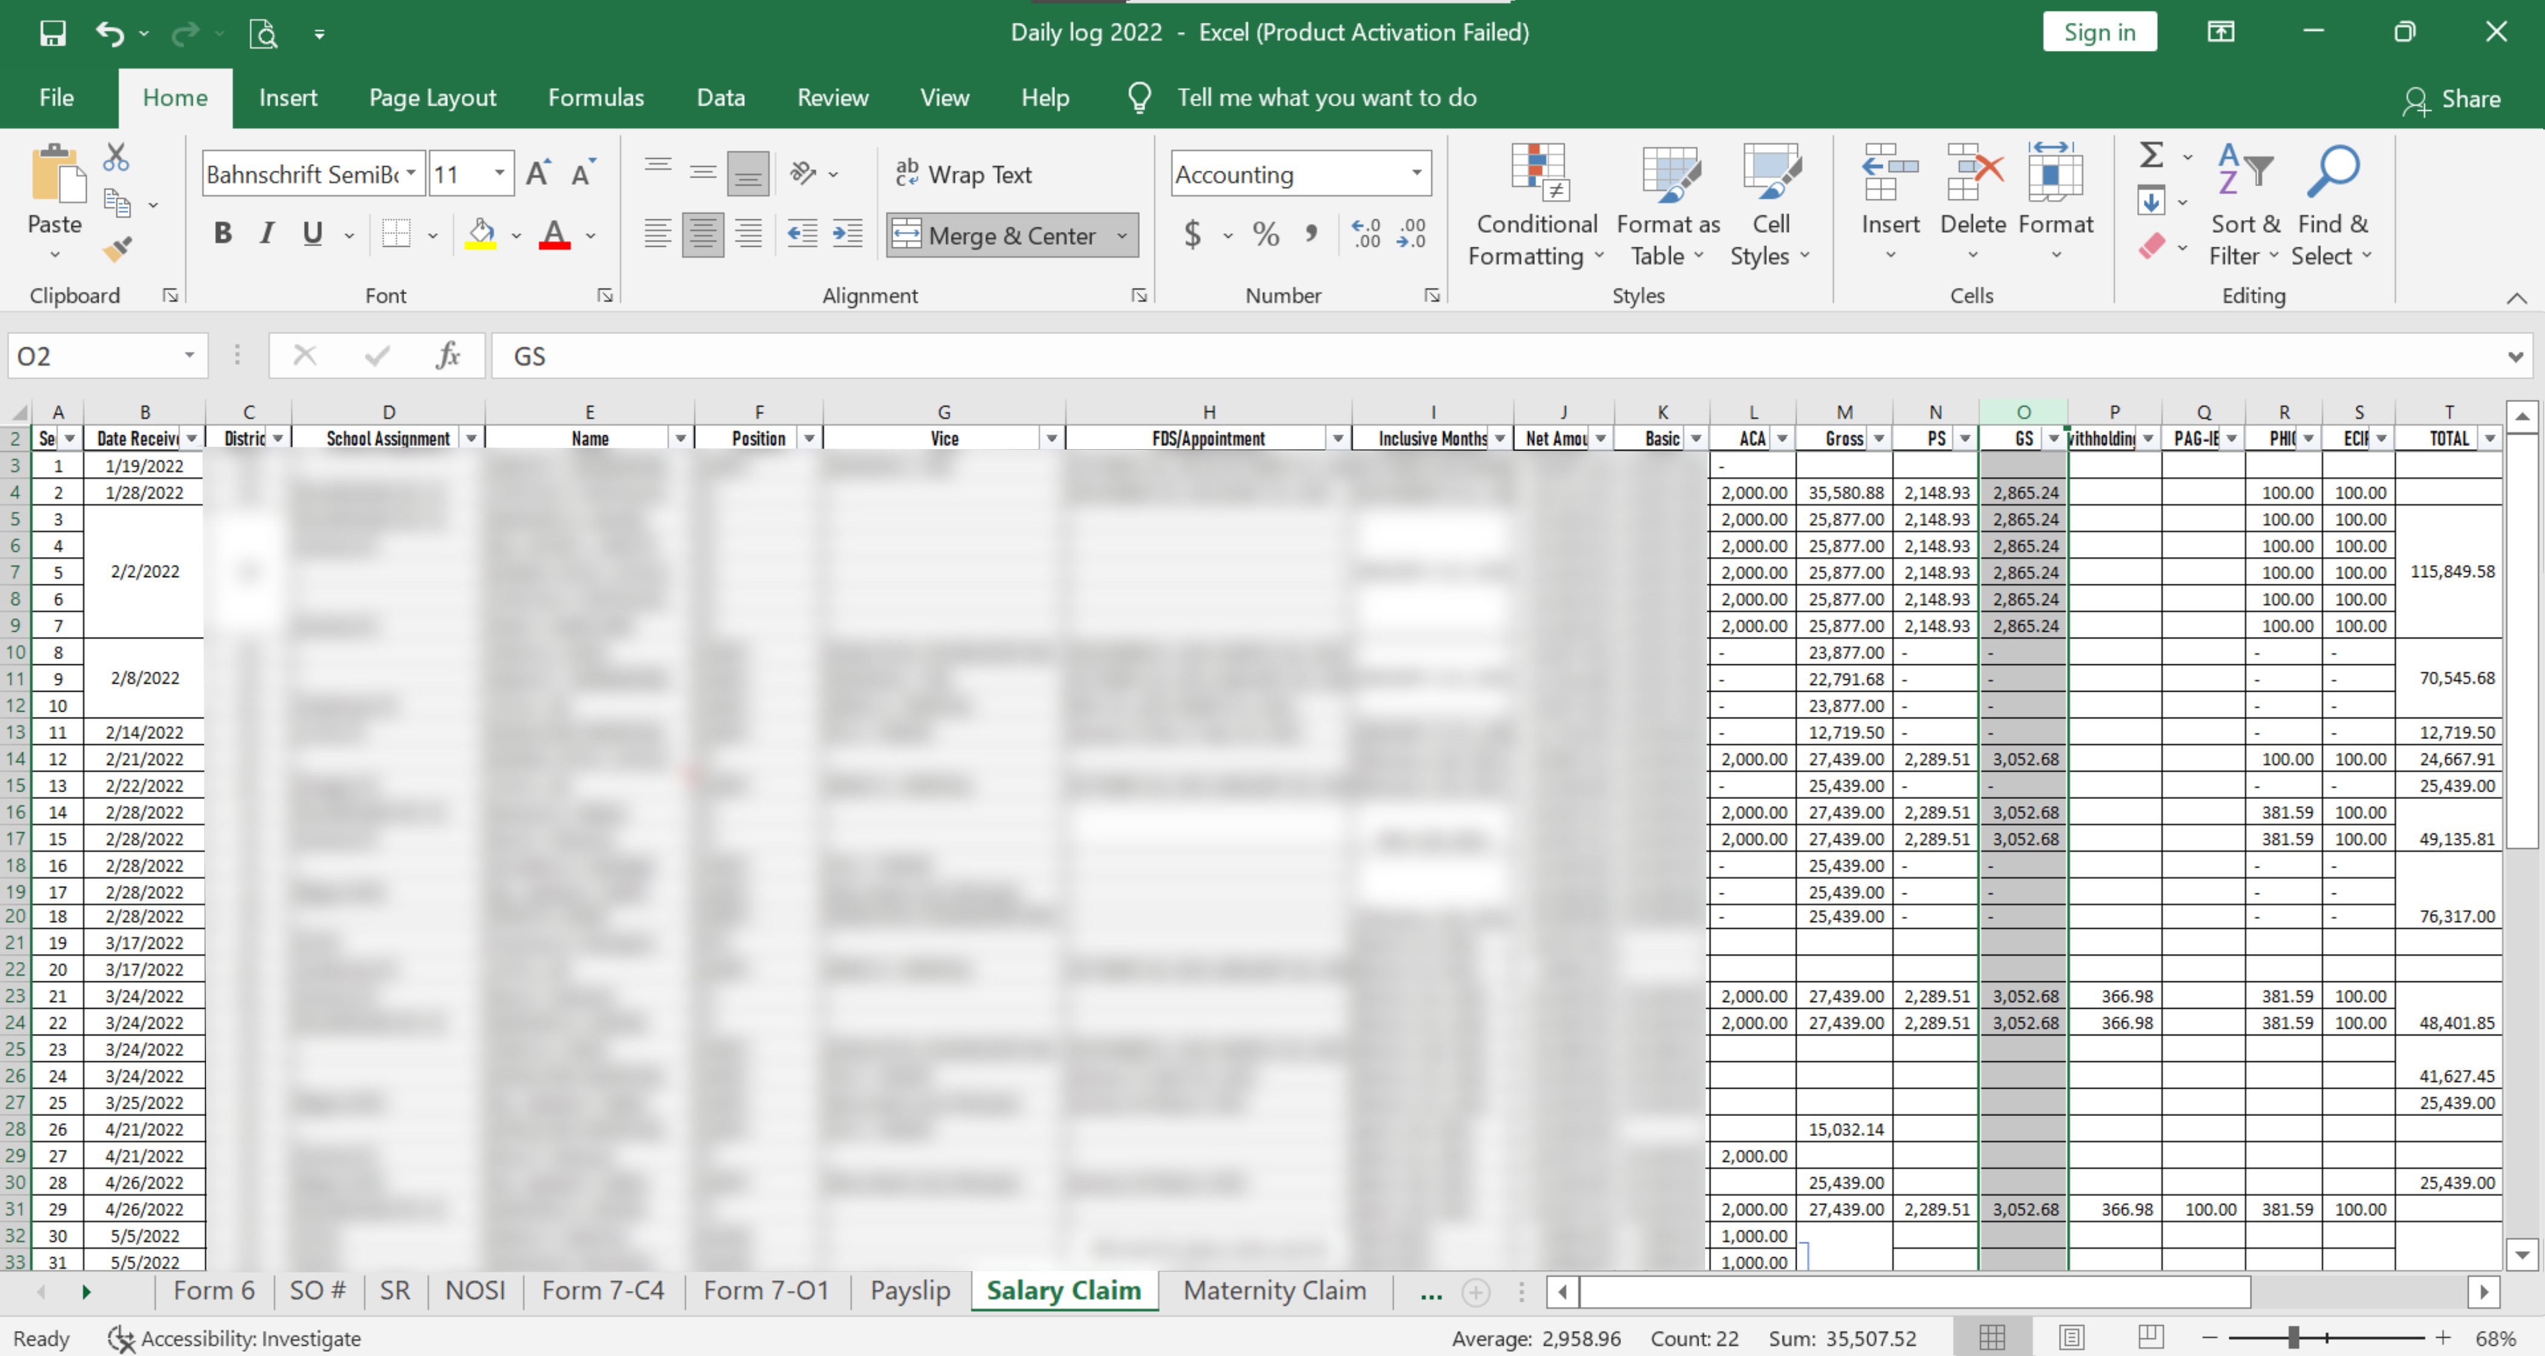Click the Insert Function fx icon

[x=448, y=356]
